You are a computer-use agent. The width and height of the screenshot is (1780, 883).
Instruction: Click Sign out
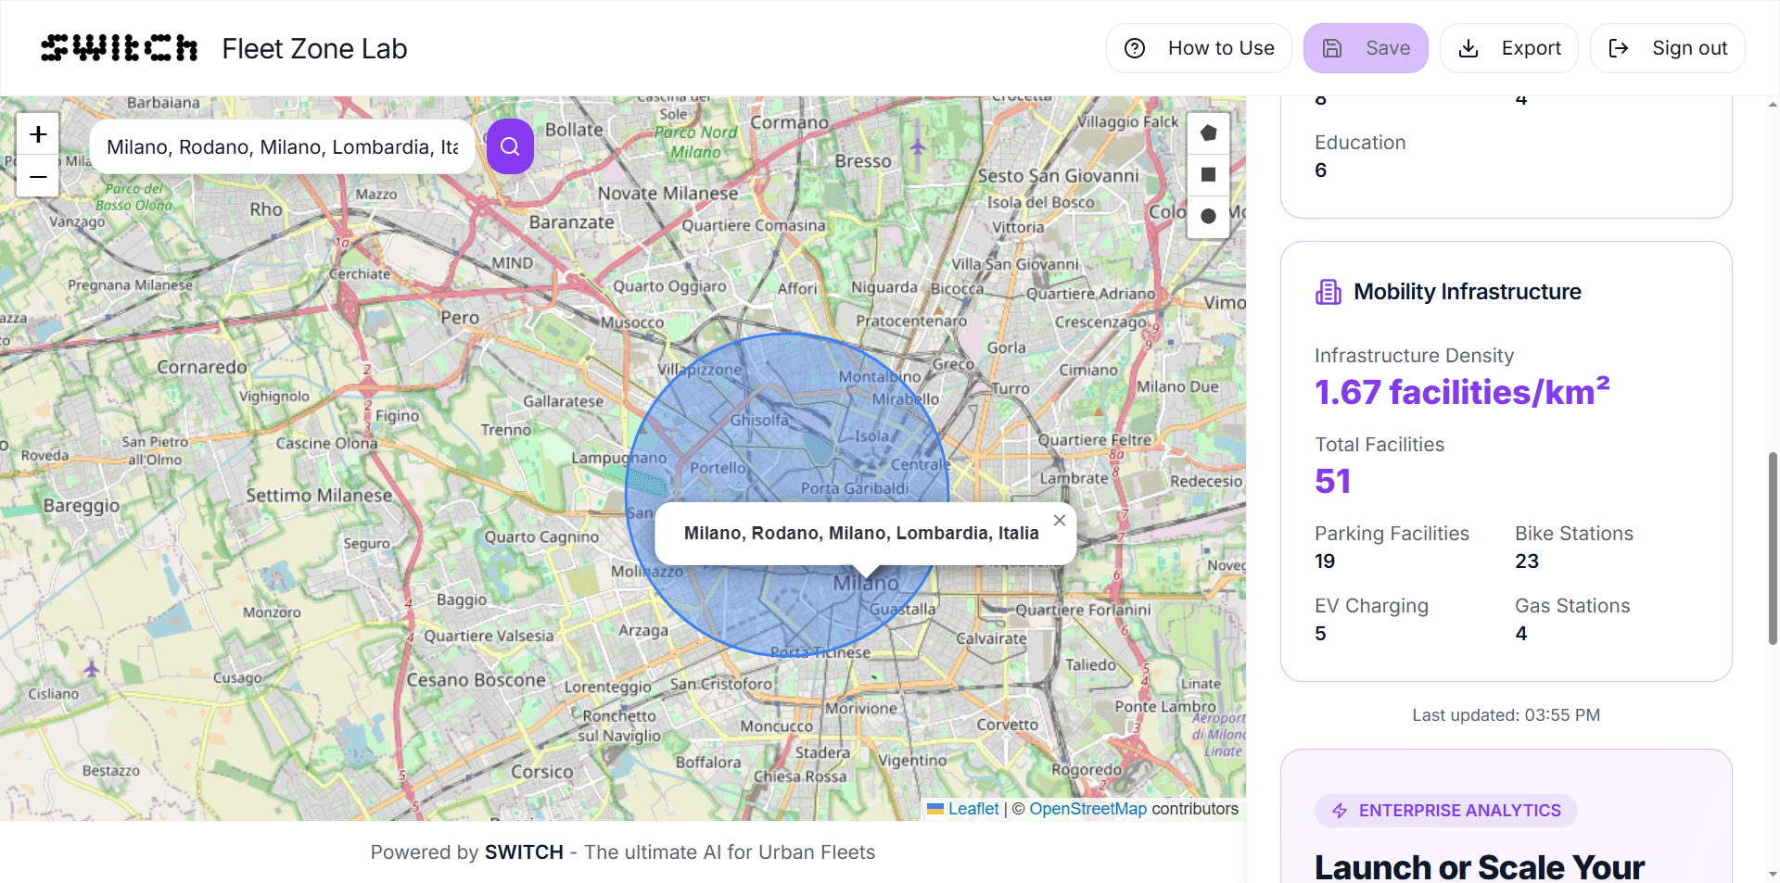tap(1668, 48)
